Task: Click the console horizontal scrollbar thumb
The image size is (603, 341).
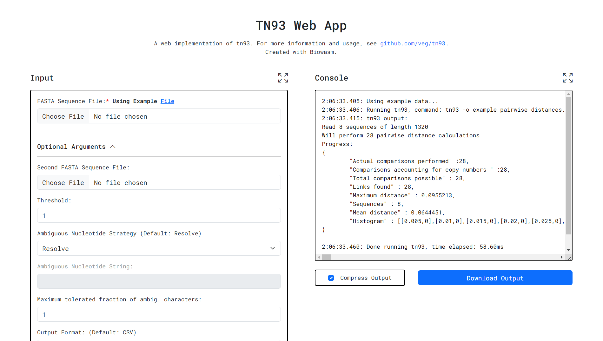Action: pyautogui.click(x=327, y=257)
